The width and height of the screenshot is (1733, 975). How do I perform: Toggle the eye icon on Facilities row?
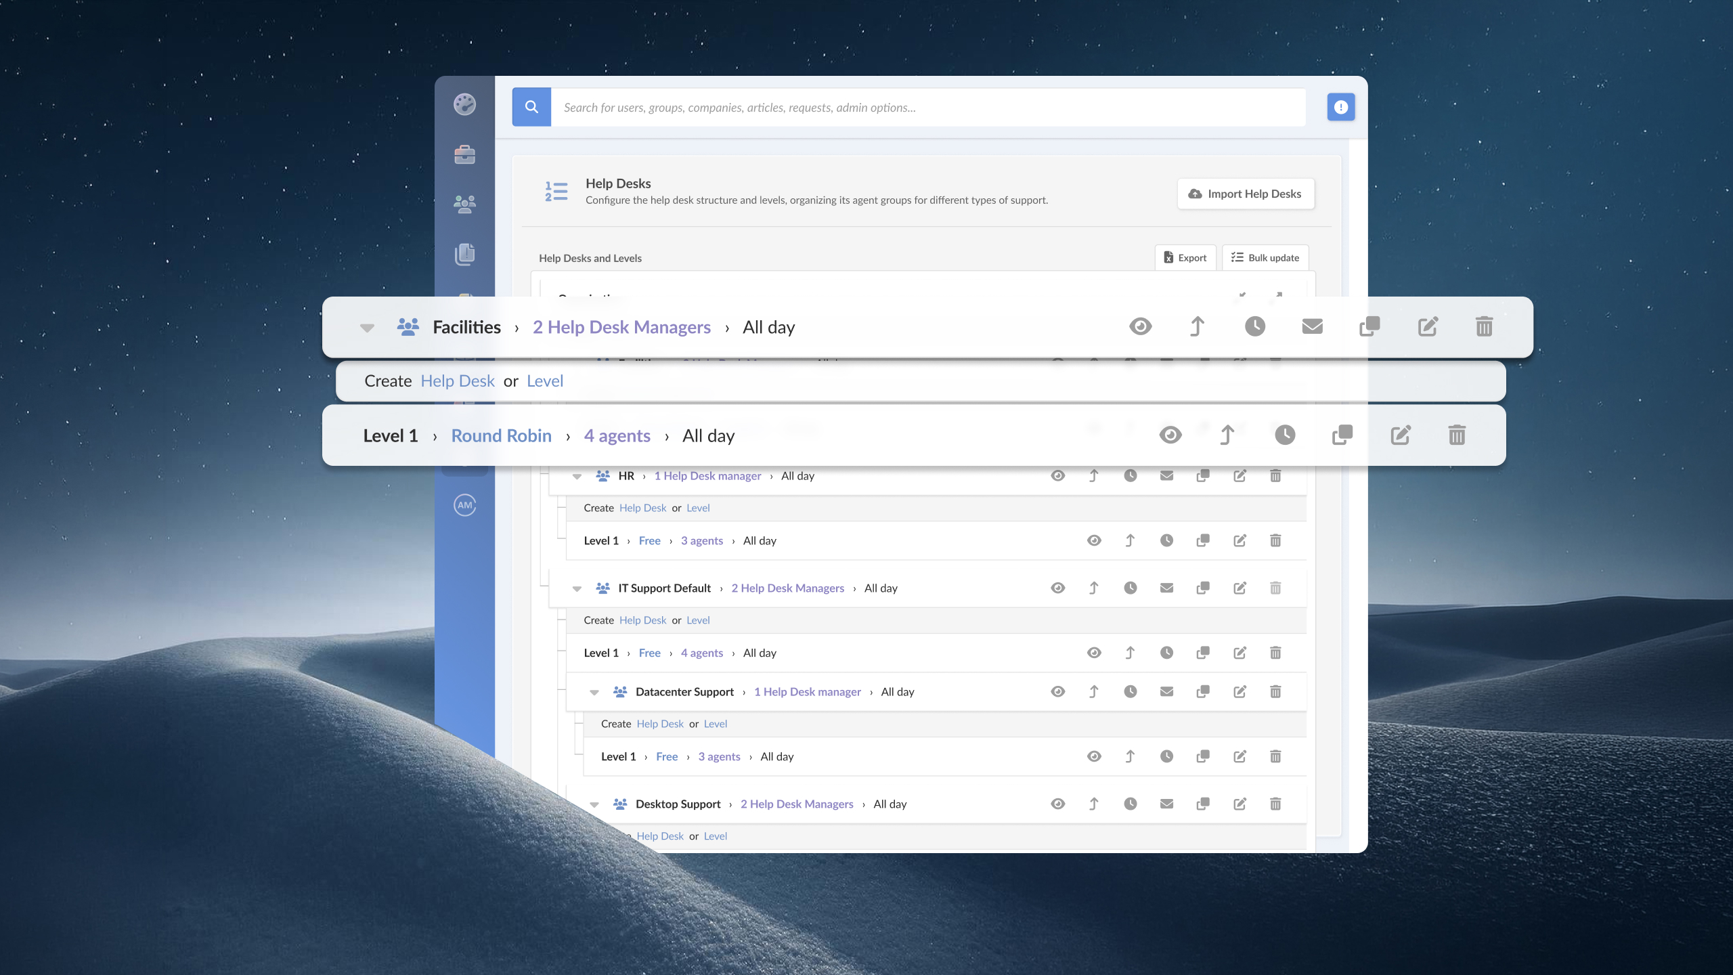tap(1141, 326)
